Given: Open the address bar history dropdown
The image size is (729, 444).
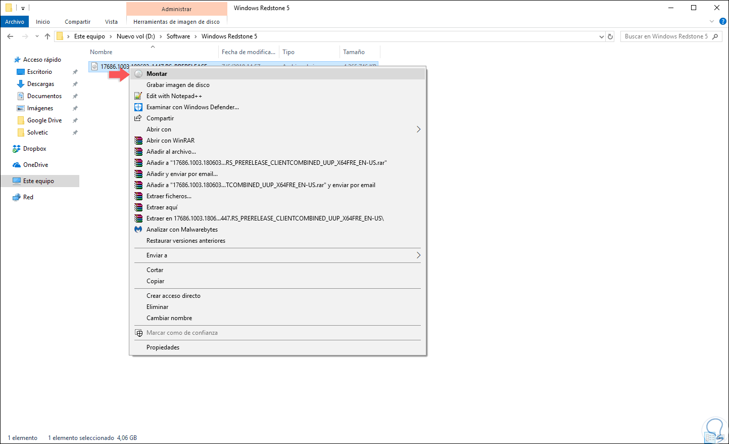Looking at the screenshot, I should pyautogui.click(x=601, y=36).
